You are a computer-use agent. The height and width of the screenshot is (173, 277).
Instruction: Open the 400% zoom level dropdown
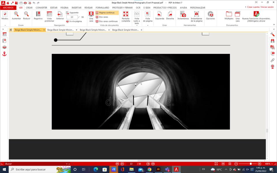click(x=272, y=164)
